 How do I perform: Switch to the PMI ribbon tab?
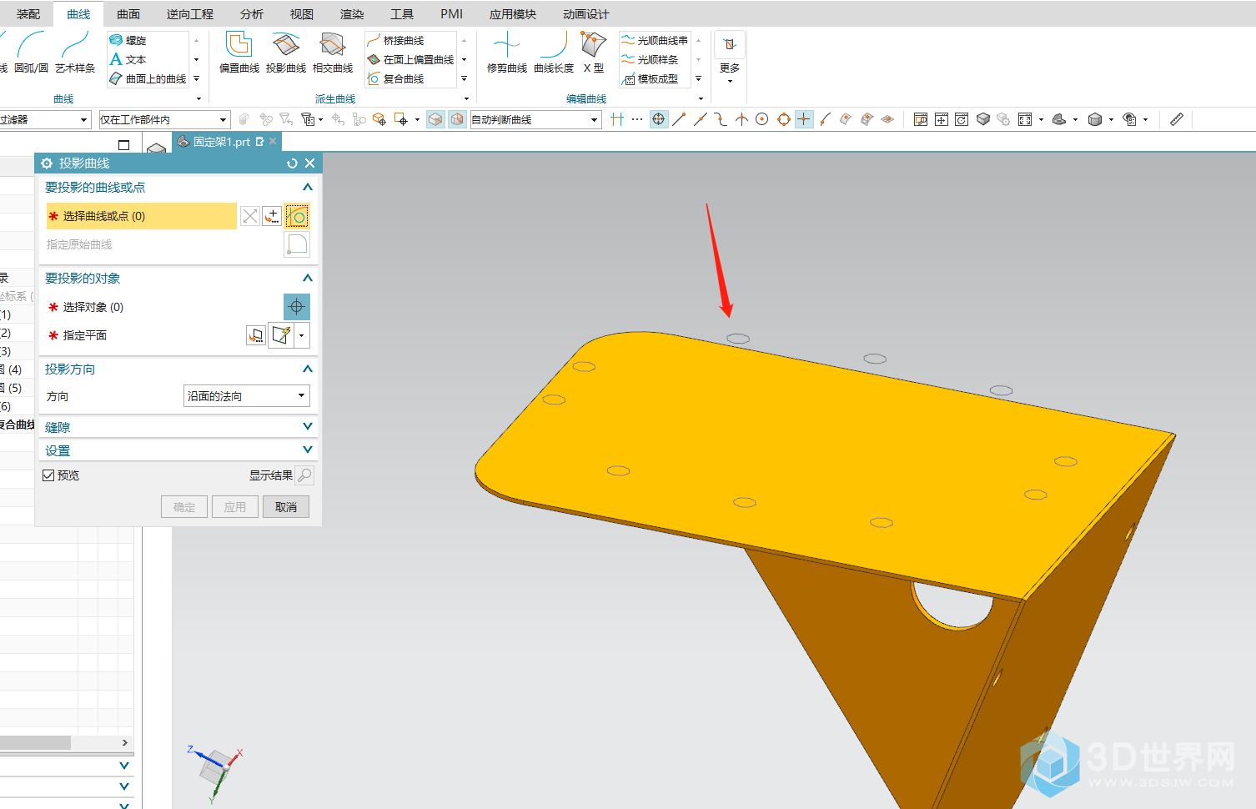451,14
